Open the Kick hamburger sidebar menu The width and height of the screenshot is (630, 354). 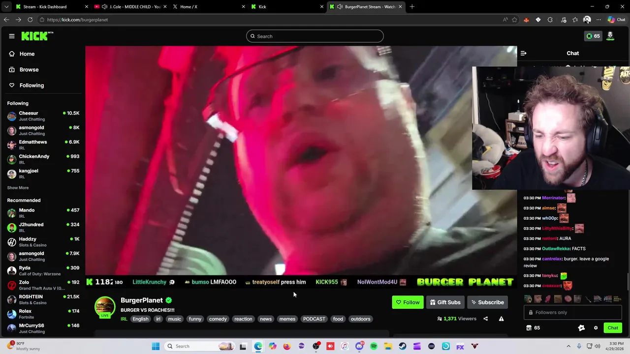tap(11, 36)
